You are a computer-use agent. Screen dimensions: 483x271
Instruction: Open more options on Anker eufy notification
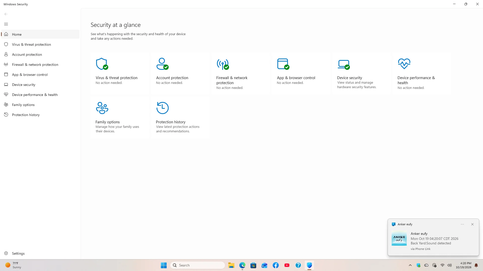[462, 224]
